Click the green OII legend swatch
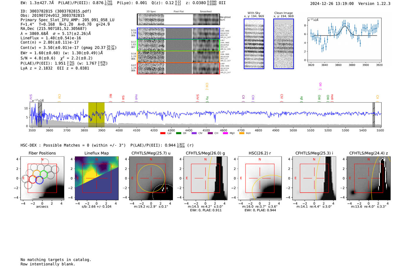This screenshot has width=411, height=280. click(x=178, y=133)
